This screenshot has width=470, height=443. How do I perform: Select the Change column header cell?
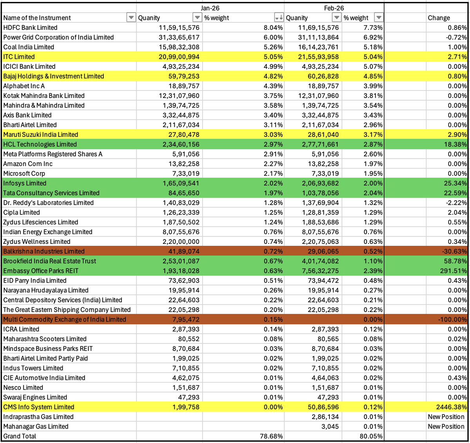pyautogui.click(x=447, y=18)
